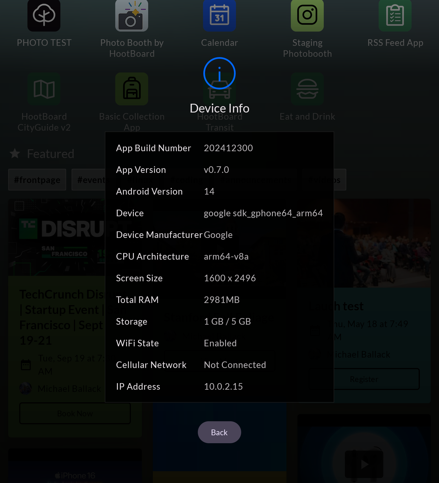Open the PHOTO TEST app
Image resolution: width=439 pixels, height=483 pixels.
pos(44,16)
